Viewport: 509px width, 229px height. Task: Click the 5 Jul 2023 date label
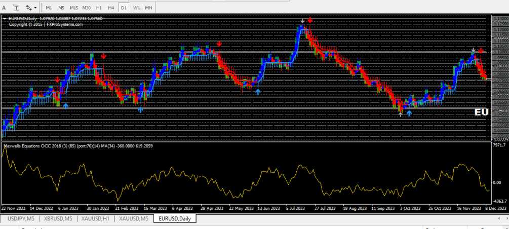296,208
